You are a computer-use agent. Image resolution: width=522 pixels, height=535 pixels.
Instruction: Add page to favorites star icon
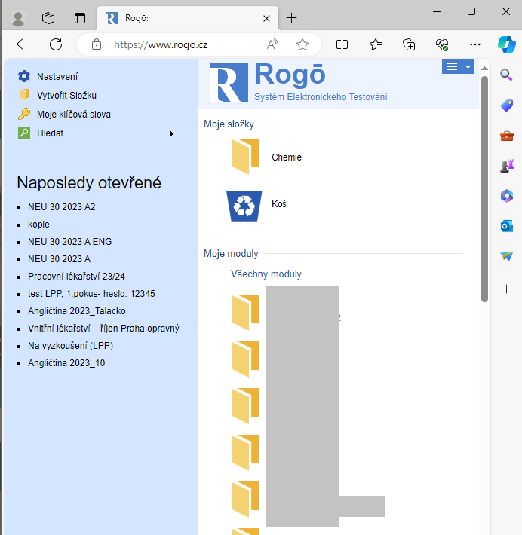(302, 44)
